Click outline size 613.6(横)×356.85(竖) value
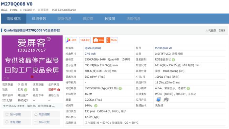 (177, 65)
